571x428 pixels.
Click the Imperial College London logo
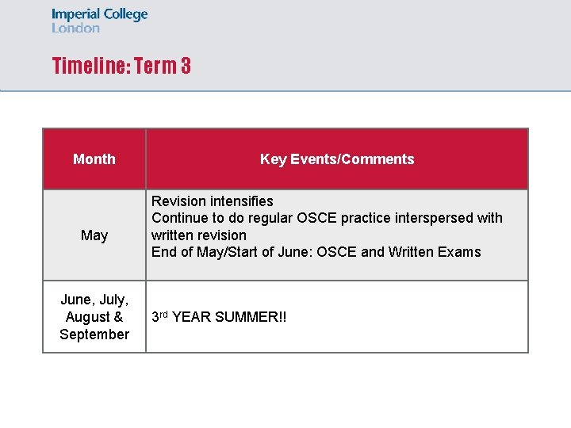coord(99,21)
